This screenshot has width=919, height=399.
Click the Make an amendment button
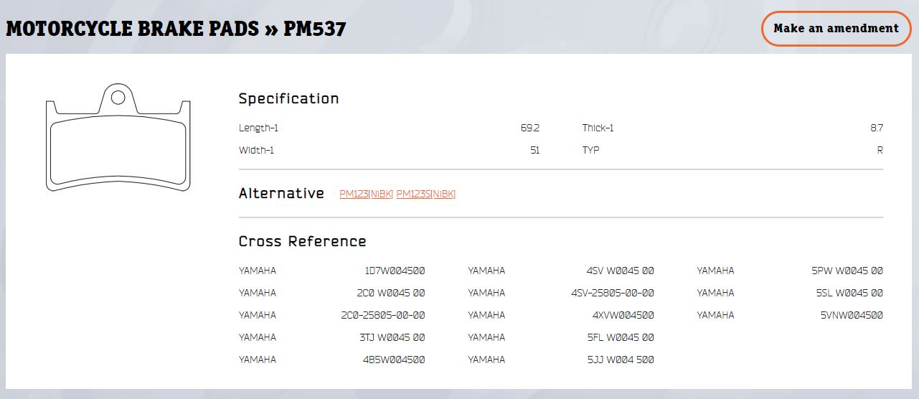point(836,29)
